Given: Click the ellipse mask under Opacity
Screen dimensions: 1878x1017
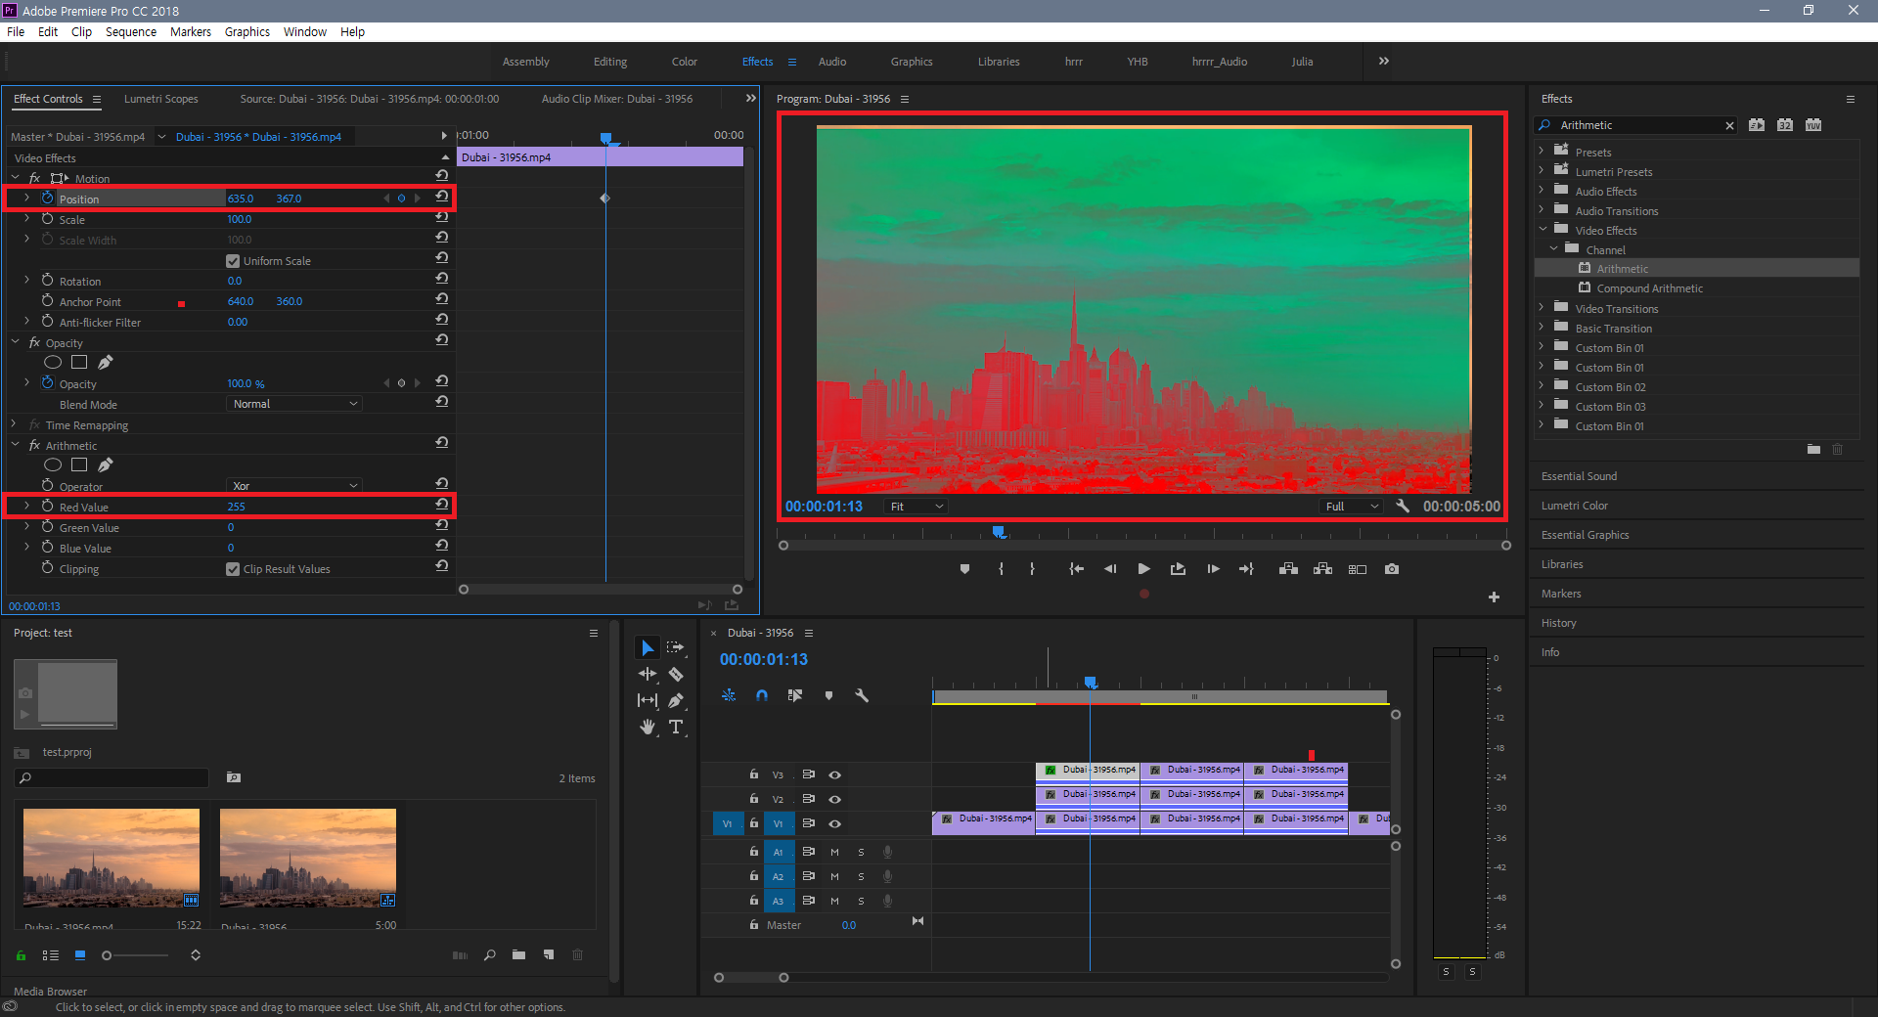Looking at the screenshot, I should click(53, 363).
